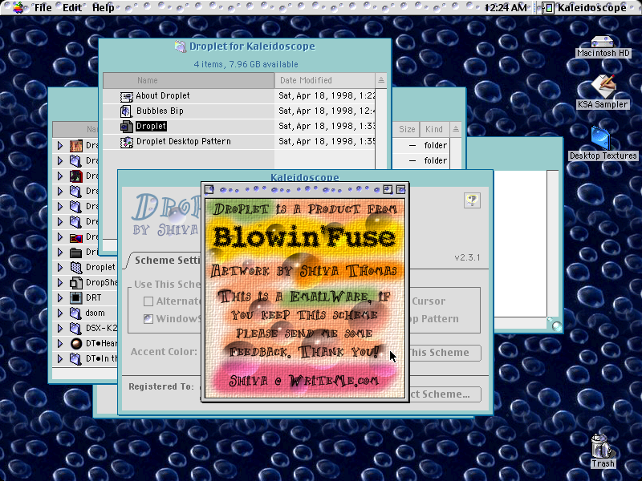This screenshot has height=481, width=642.
Task: Expand the DropSha row disclosure triangle
Action: 60,283
